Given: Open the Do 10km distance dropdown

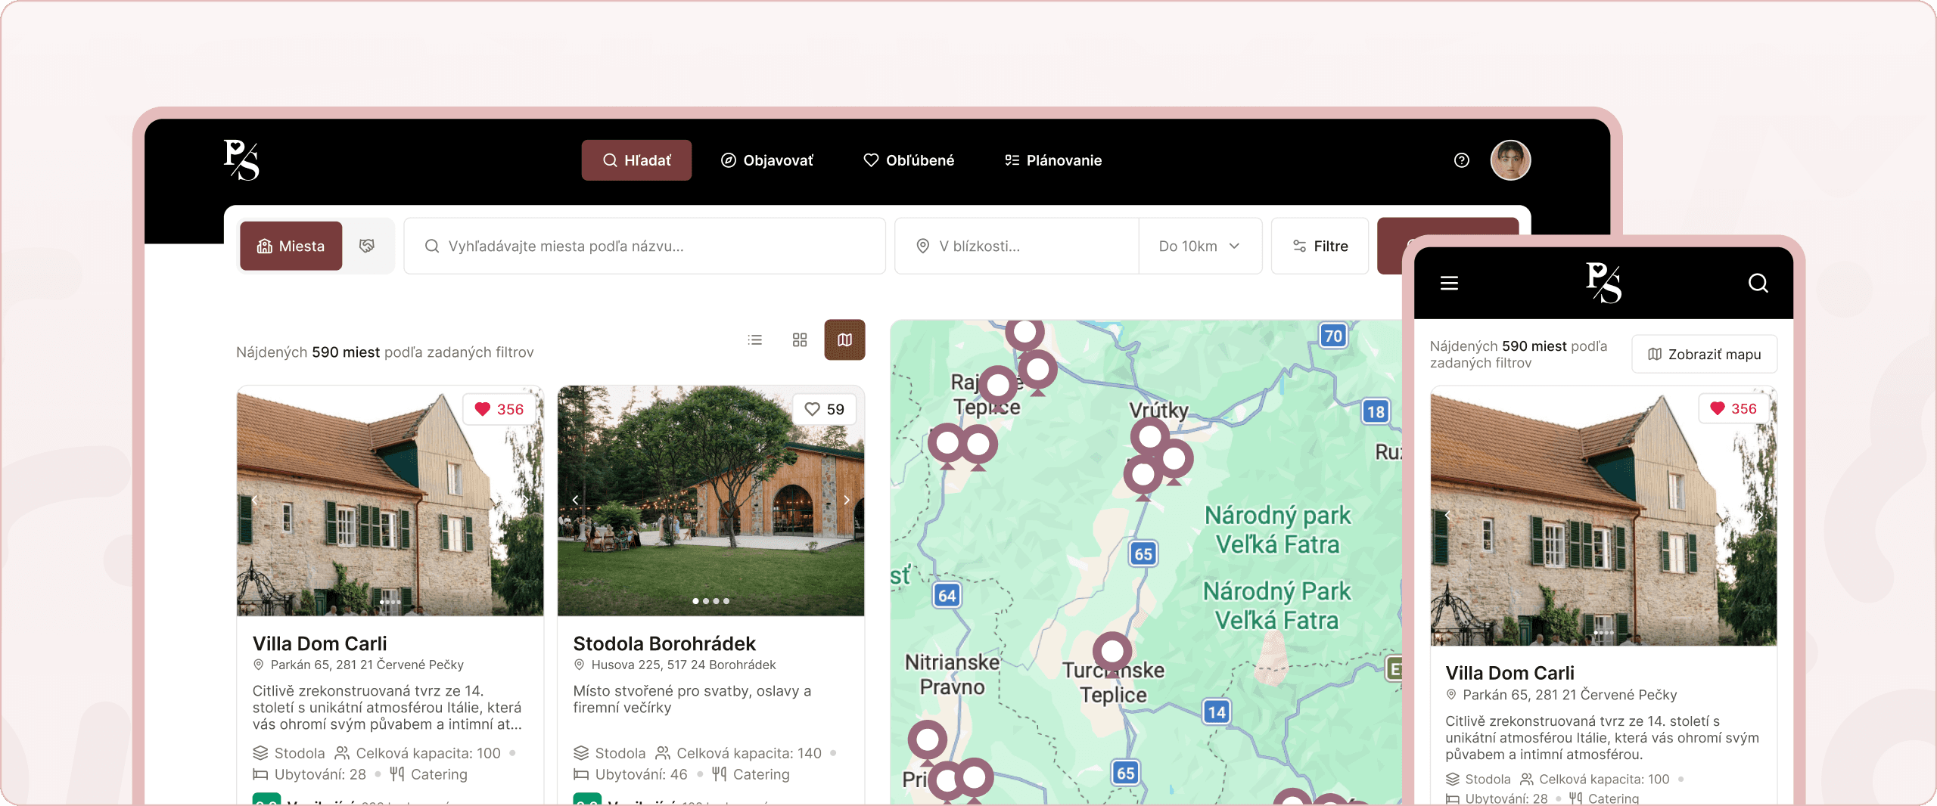Looking at the screenshot, I should click(1200, 246).
